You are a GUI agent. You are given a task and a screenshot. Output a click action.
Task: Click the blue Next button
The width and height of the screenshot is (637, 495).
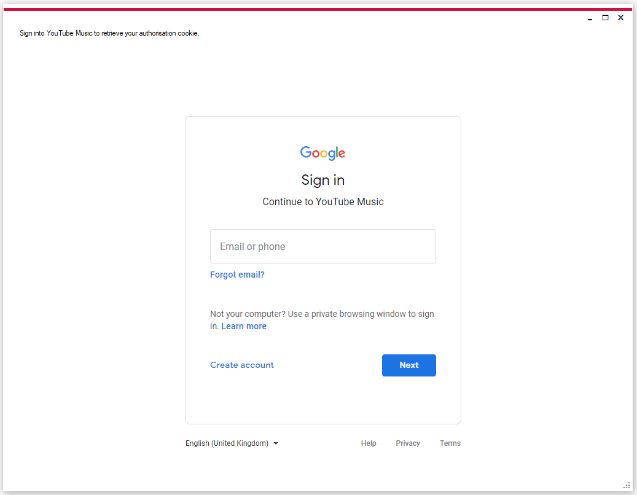(x=408, y=365)
